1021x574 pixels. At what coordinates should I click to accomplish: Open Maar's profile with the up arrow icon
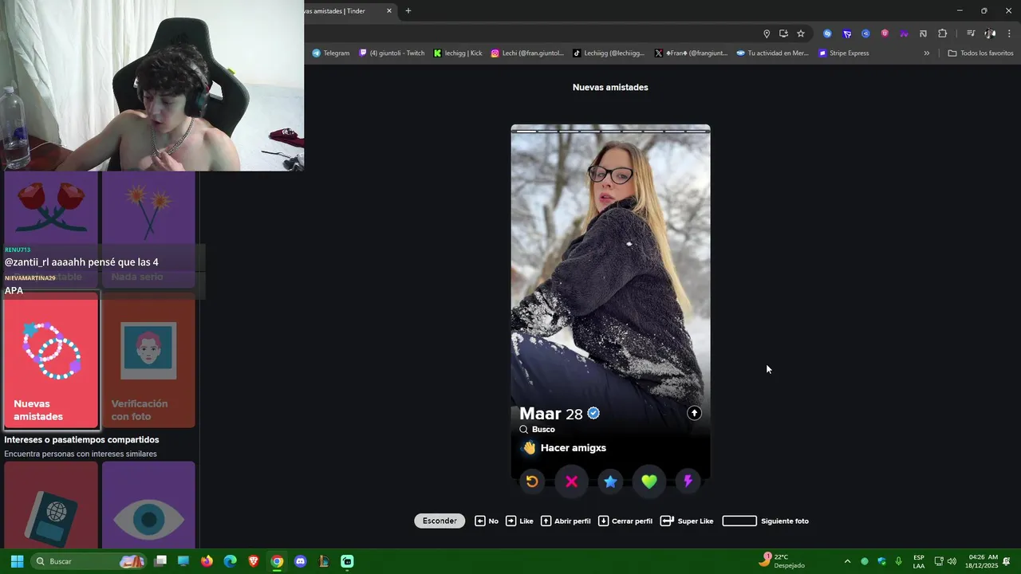point(694,413)
